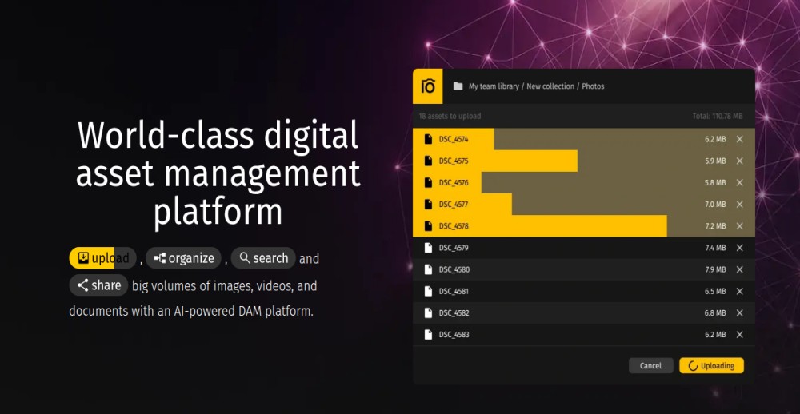Select the organize feature pill

pyautogui.click(x=183, y=258)
